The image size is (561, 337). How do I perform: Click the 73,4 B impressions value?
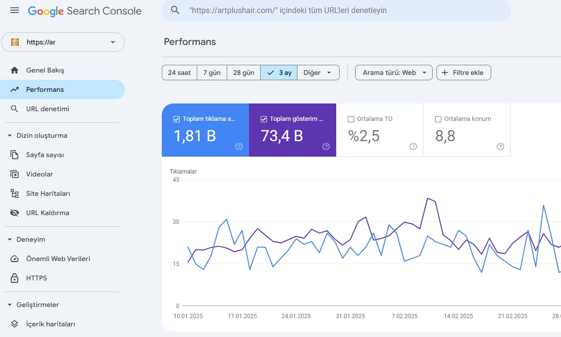[282, 136]
